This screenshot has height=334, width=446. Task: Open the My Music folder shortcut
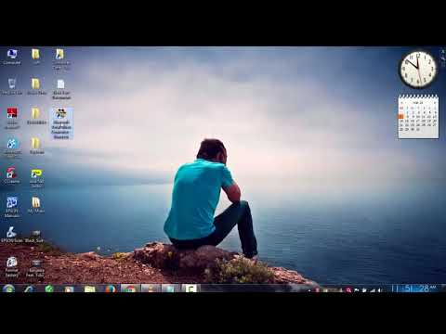(x=36, y=205)
